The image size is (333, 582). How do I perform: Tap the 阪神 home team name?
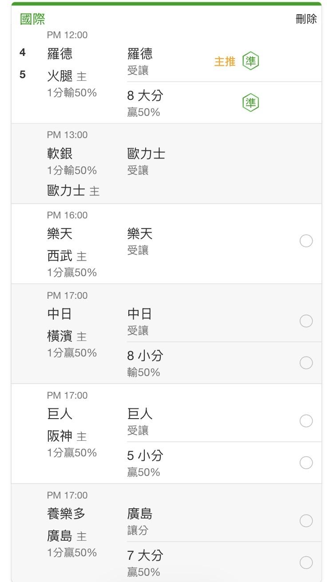60,436
